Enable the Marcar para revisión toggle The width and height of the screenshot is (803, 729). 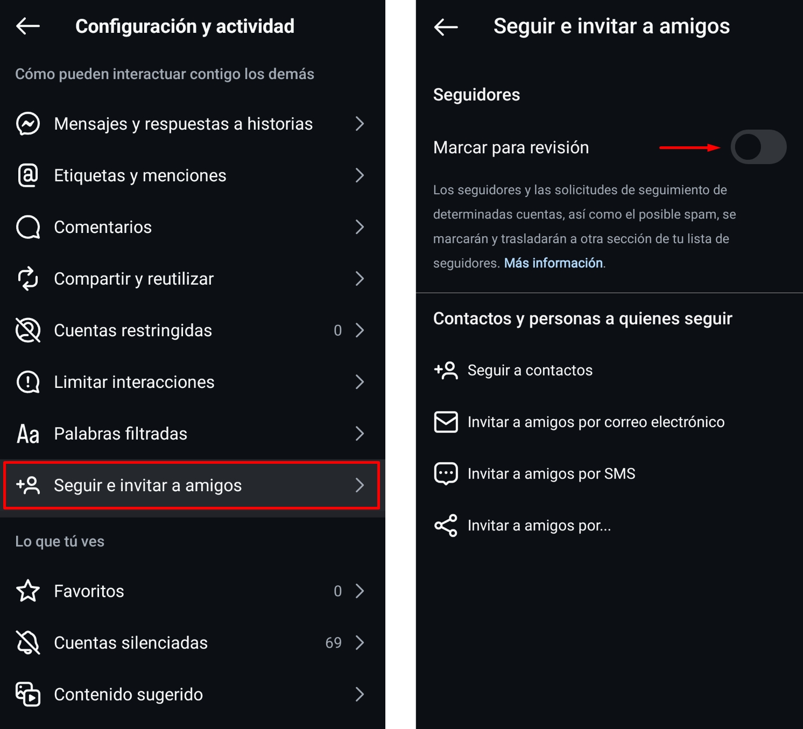coord(758,147)
